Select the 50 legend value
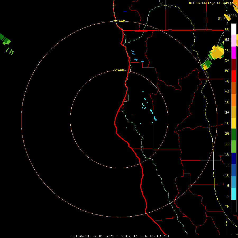 pos(227,71)
